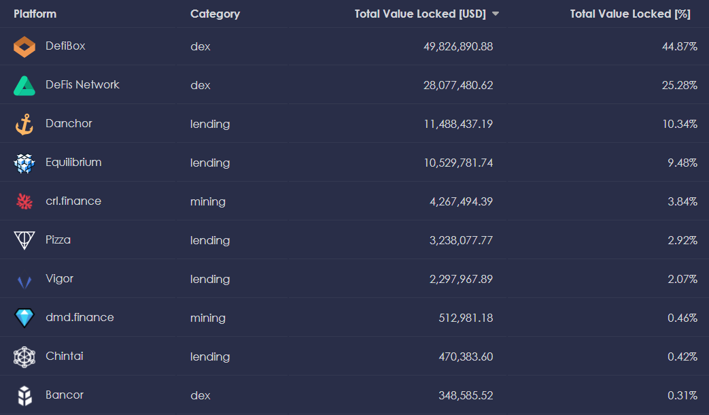This screenshot has height=415, width=709.
Task: Open the DeFis Network platform name
Action: click(x=82, y=84)
